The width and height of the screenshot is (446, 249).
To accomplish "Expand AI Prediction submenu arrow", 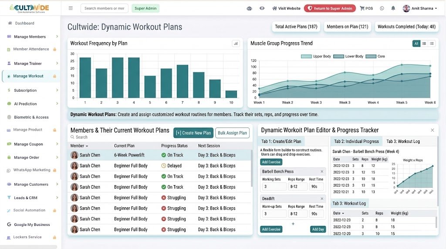I will 57,103.
